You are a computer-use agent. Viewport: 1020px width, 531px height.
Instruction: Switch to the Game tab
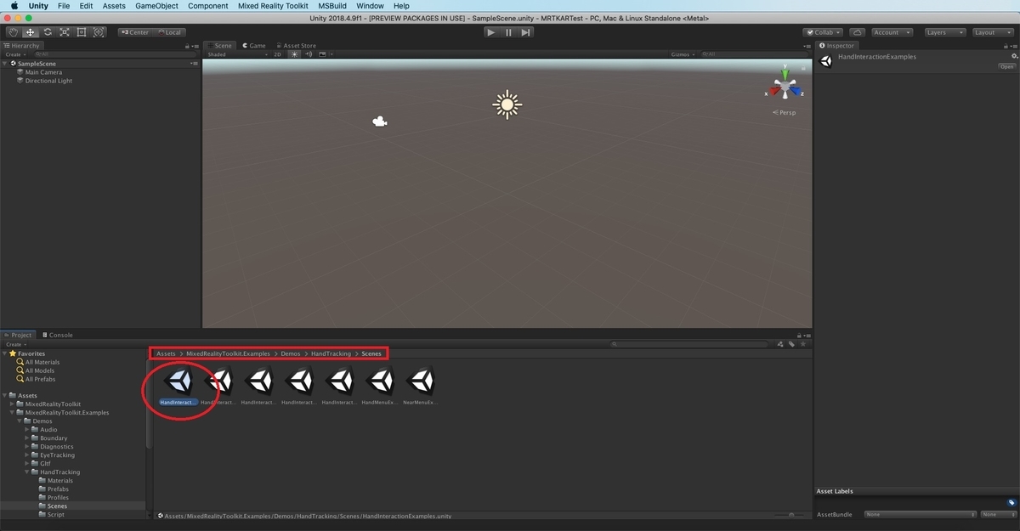pos(254,46)
